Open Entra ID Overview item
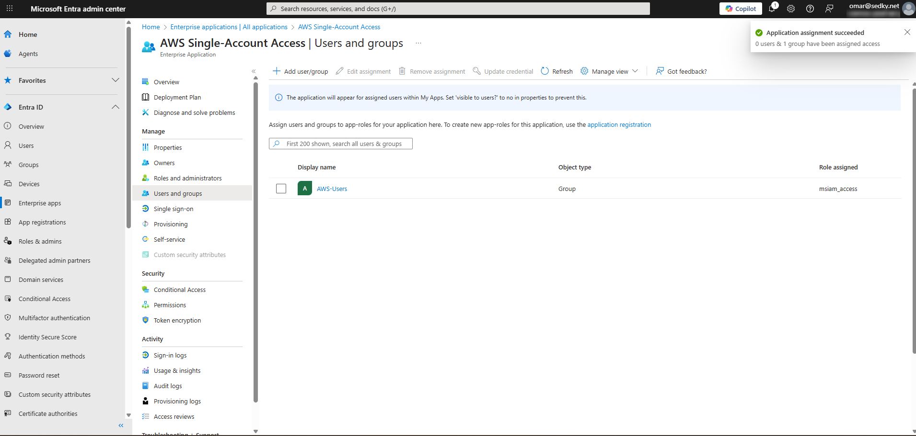This screenshot has height=436, width=916. coord(31,126)
